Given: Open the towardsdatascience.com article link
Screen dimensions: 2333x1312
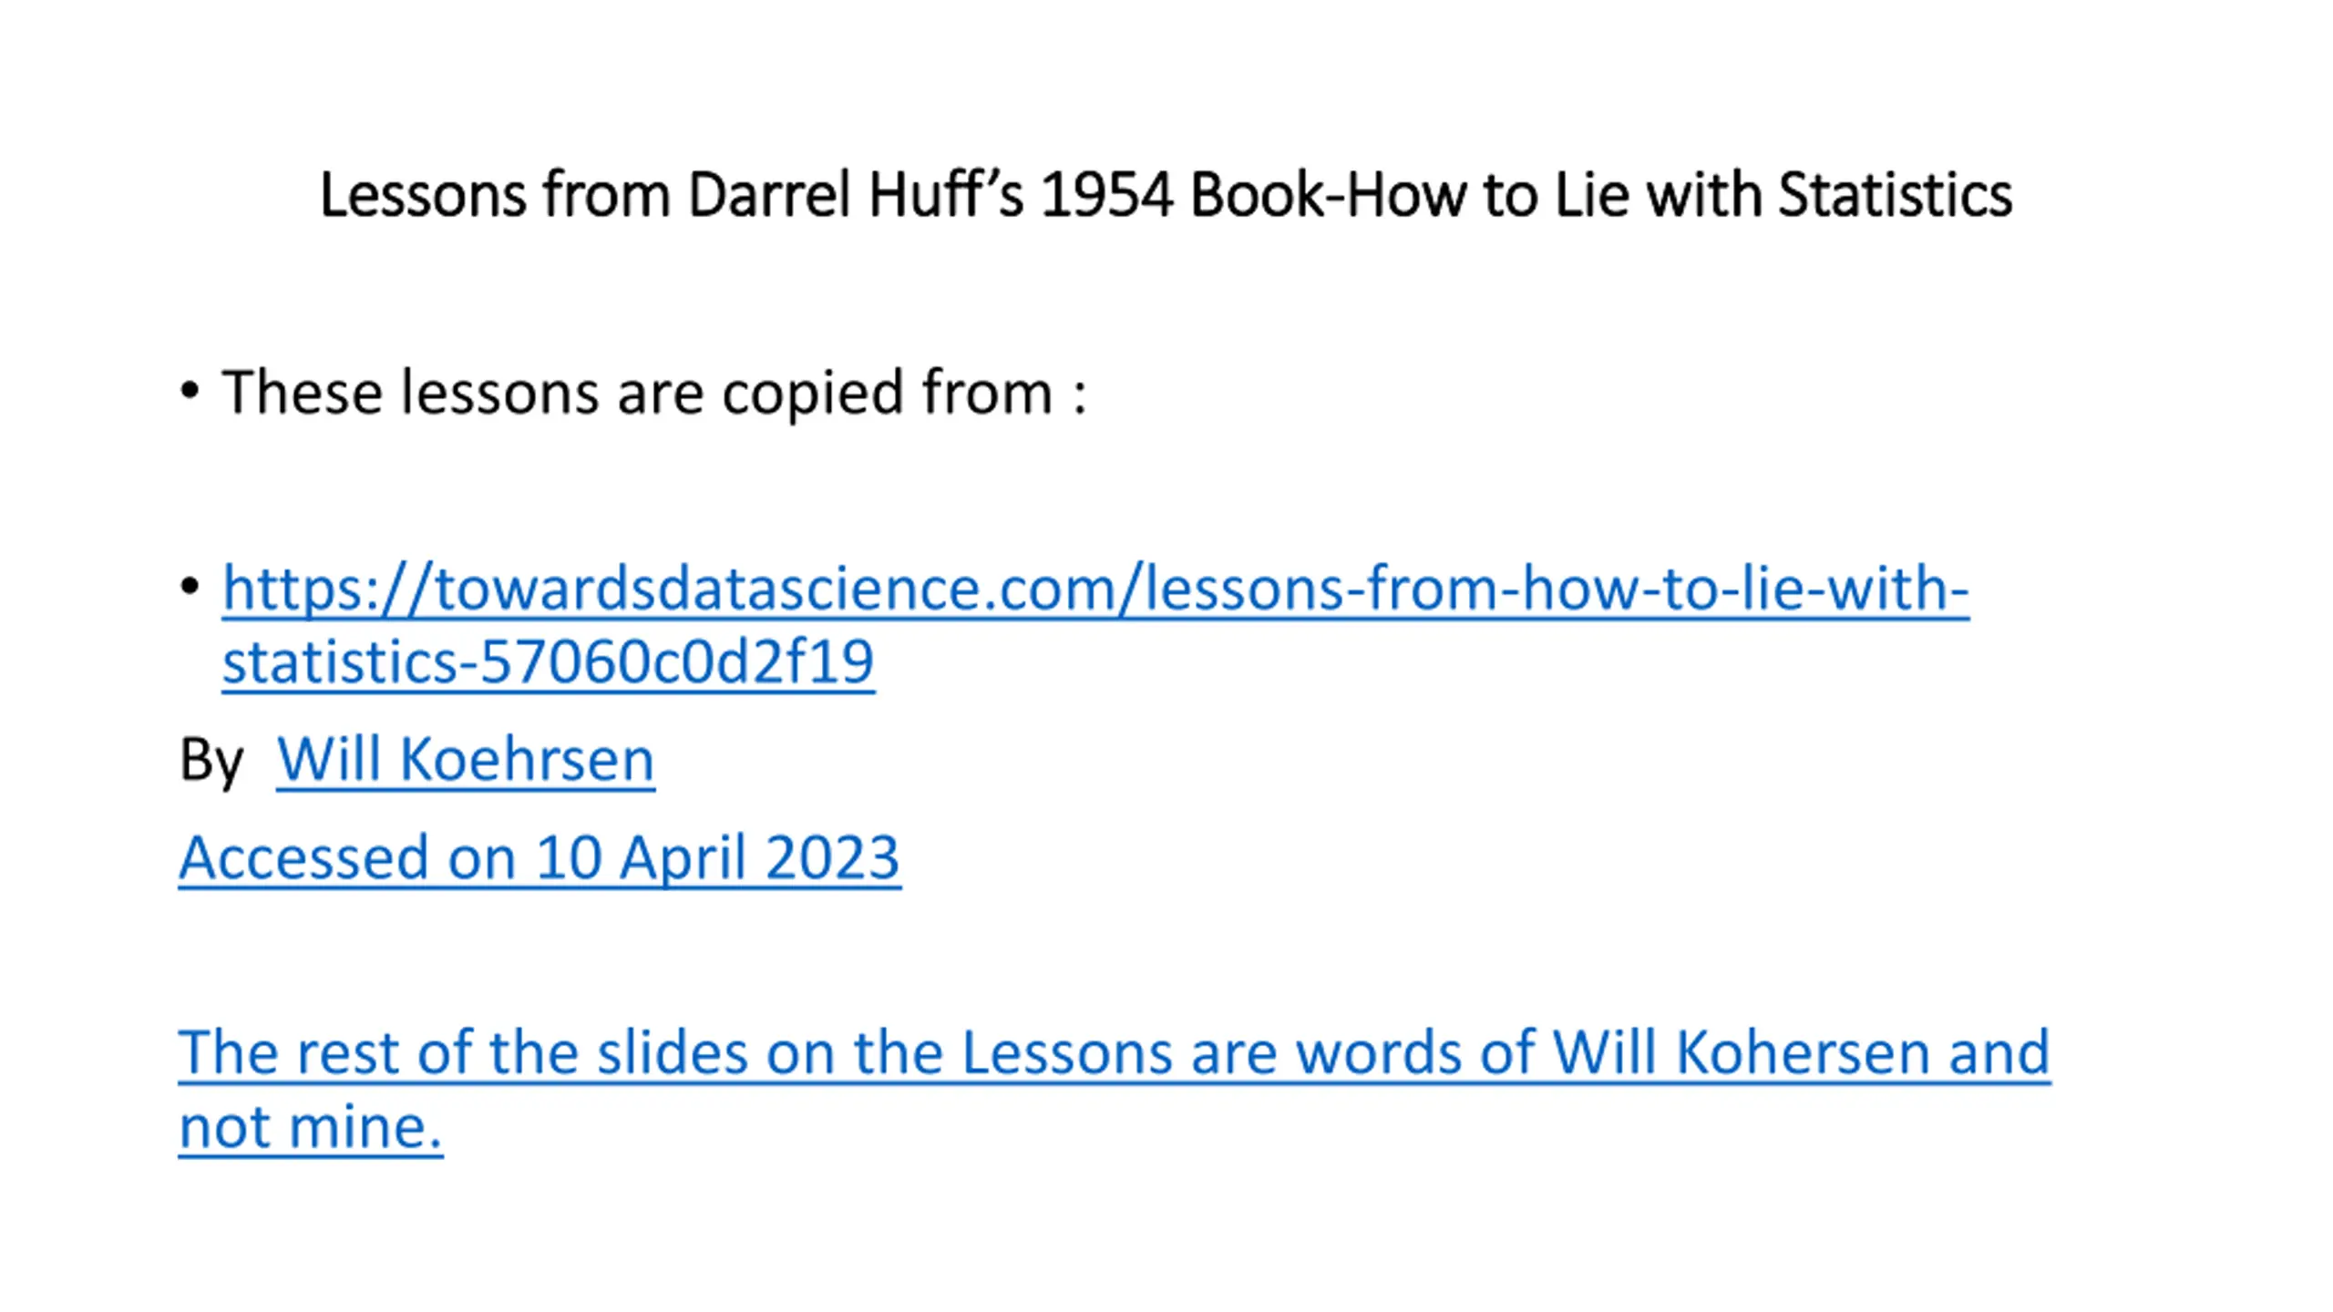Looking at the screenshot, I should [x=1095, y=588].
